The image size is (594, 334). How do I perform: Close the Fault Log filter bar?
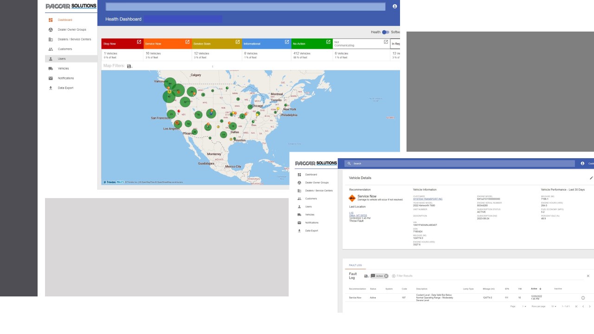click(588, 276)
